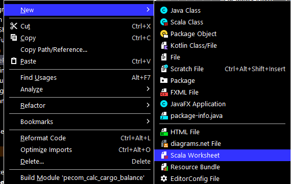Viewport: 291px width, 184px height.
Task: Create a new FXML File
Action: (x=222, y=92)
